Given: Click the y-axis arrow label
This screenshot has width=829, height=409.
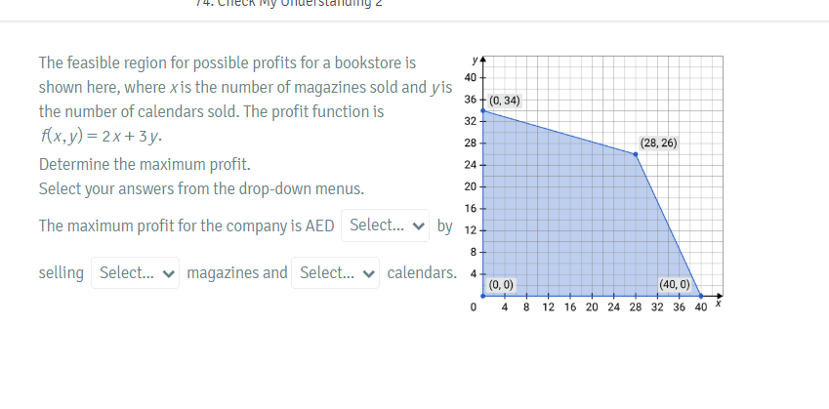Looking at the screenshot, I should point(476,60).
